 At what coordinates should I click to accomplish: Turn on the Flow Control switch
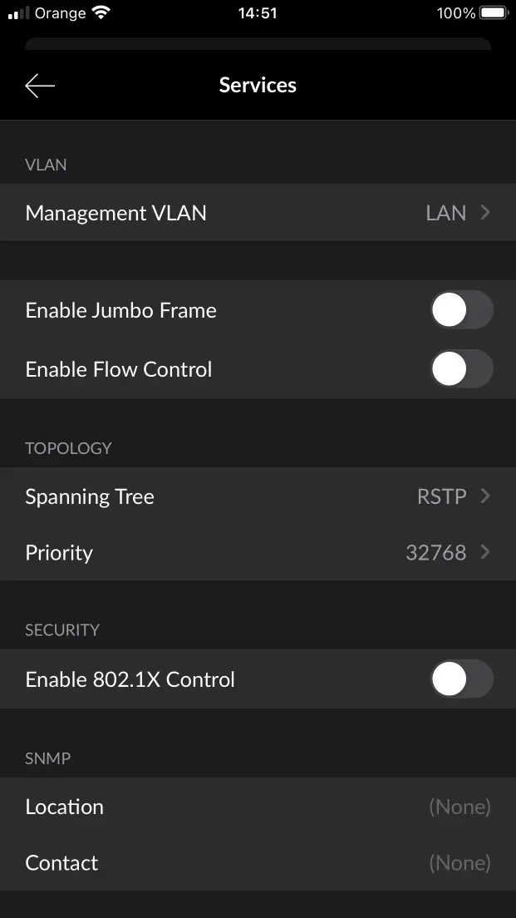pos(461,369)
